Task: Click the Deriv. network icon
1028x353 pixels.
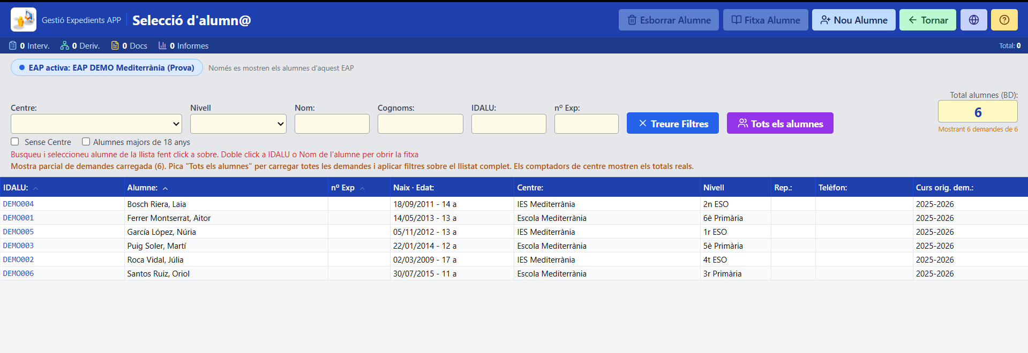Action: (x=65, y=45)
